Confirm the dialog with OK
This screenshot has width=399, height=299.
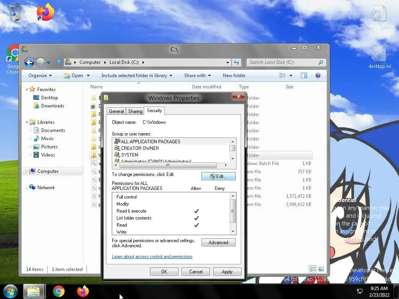(164, 271)
